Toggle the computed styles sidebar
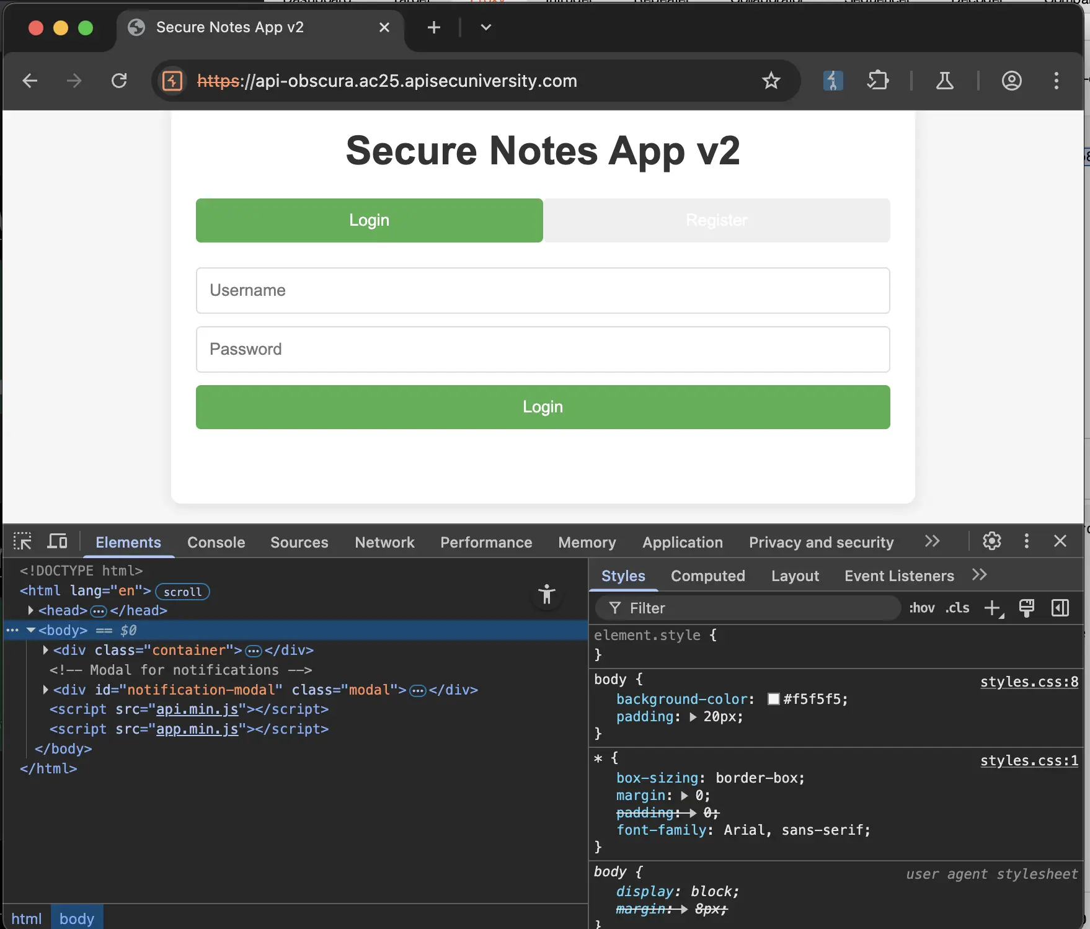 pyautogui.click(x=1060, y=608)
